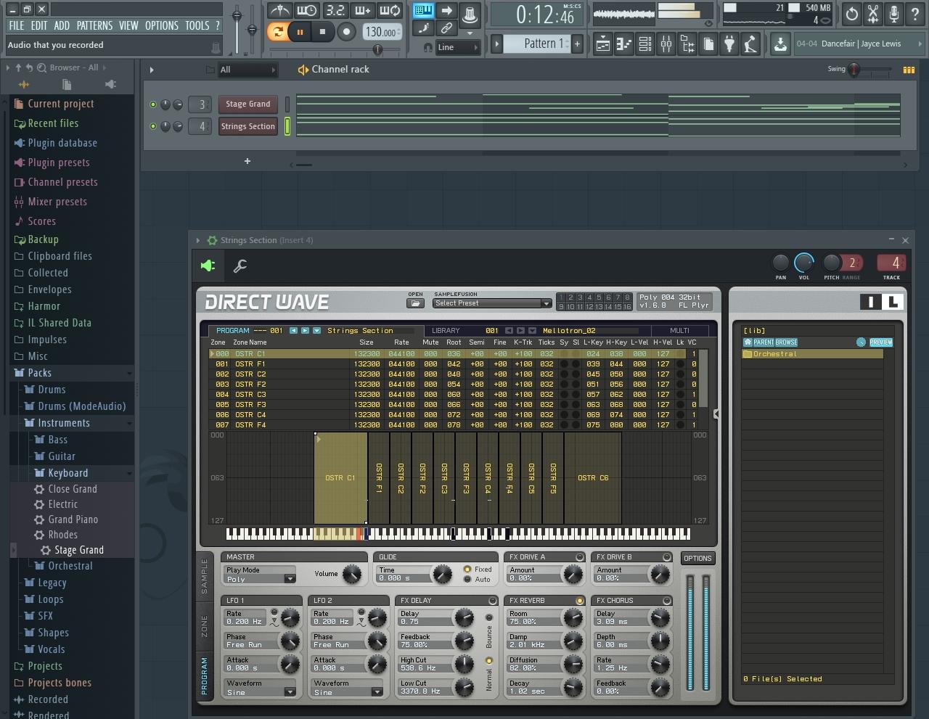The height and width of the screenshot is (719, 929).
Task: Toggle the FX Reverb switch
Action: pos(579,601)
